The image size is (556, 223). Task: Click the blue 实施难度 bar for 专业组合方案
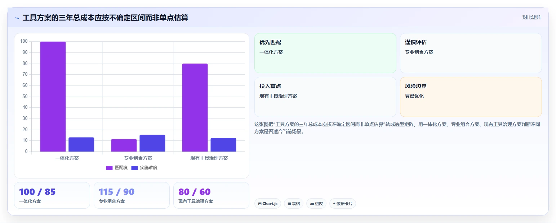click(x=152, y=143)
